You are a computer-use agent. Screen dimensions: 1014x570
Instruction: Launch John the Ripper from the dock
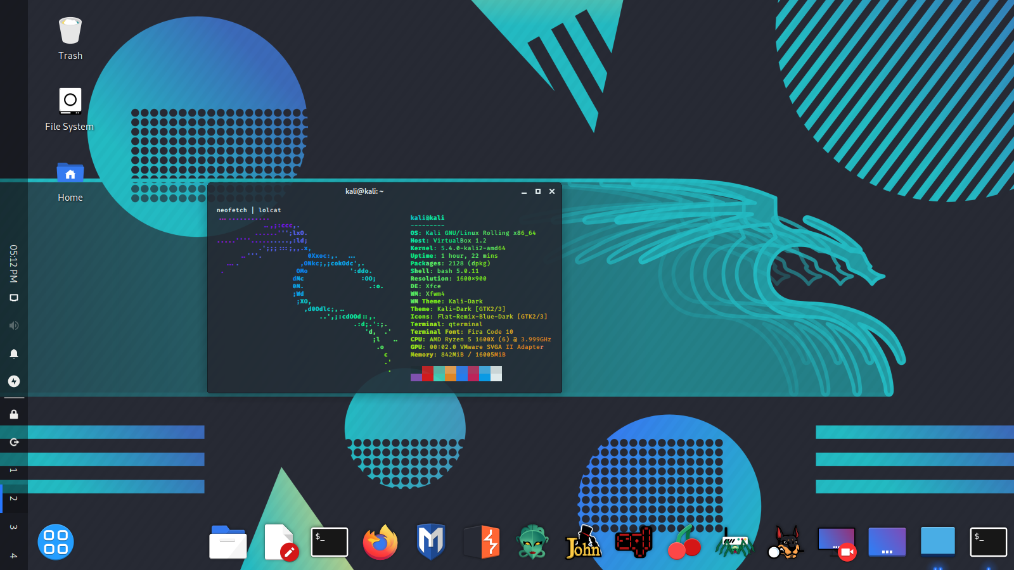pos(583,542)
